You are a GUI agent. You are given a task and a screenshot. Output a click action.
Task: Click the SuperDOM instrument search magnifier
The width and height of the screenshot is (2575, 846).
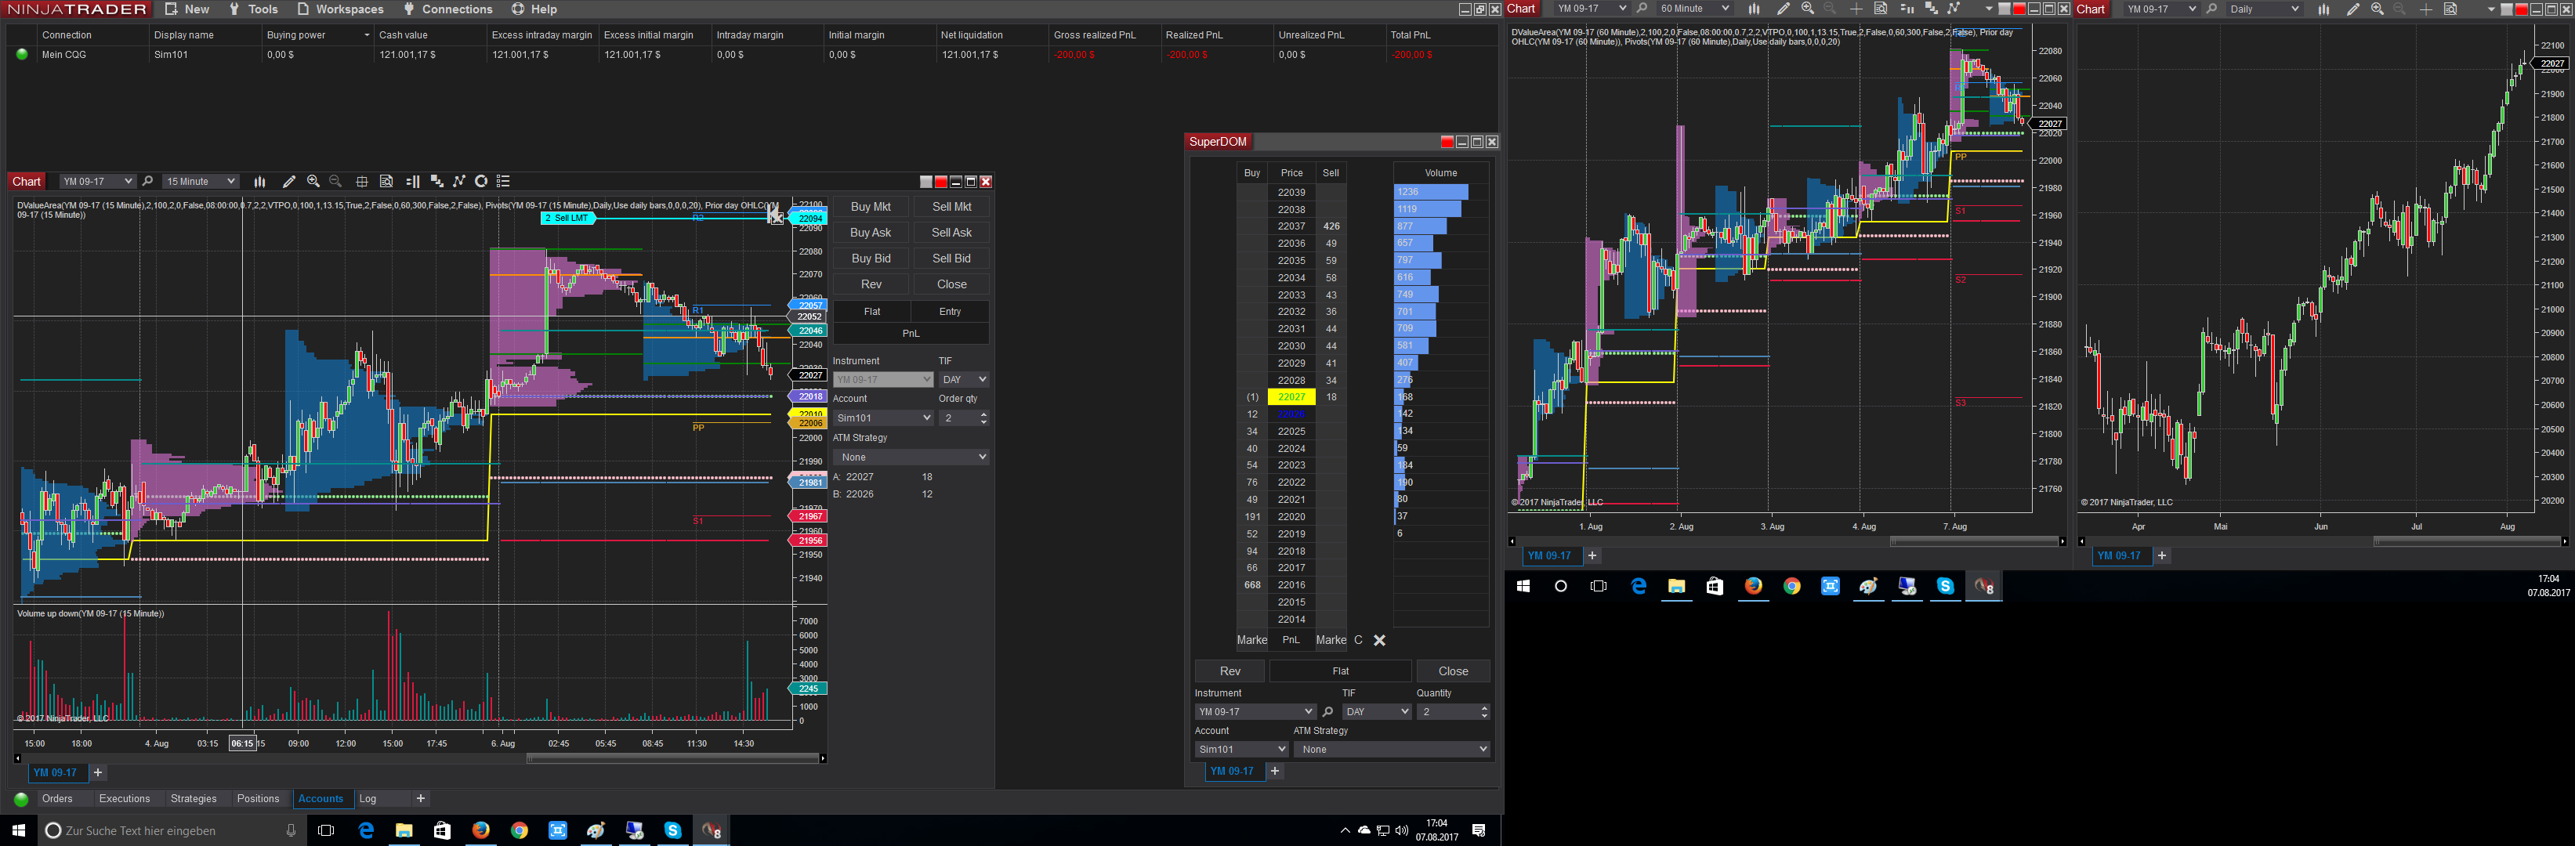click(1327, 712)
